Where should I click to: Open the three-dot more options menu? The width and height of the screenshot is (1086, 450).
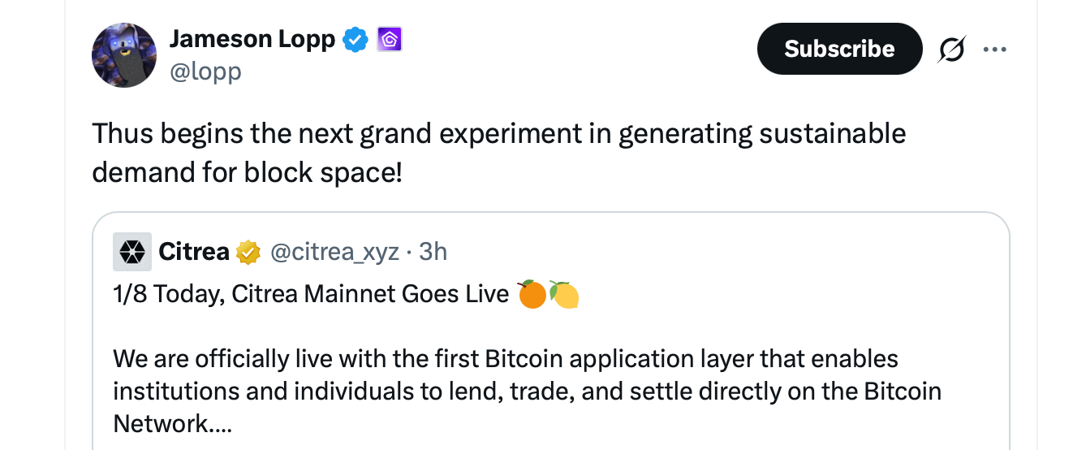(994, 50)
